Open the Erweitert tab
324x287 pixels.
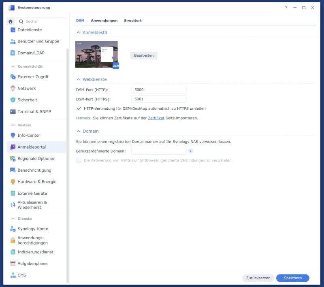(133, 20)
